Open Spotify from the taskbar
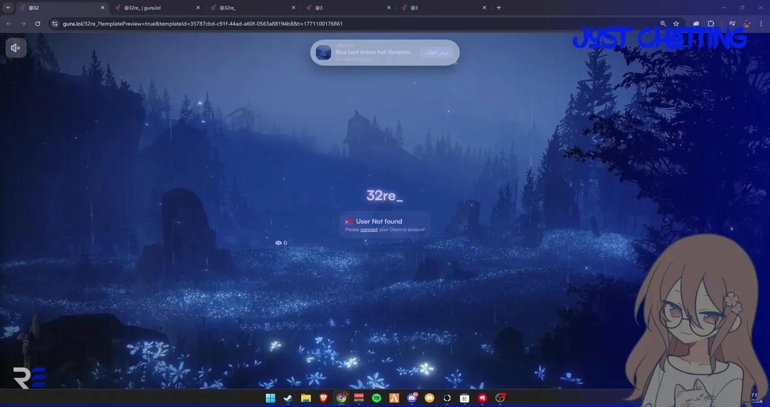Image resolution: width=770 pixels, height=407 pixels. tap(377, 398)
